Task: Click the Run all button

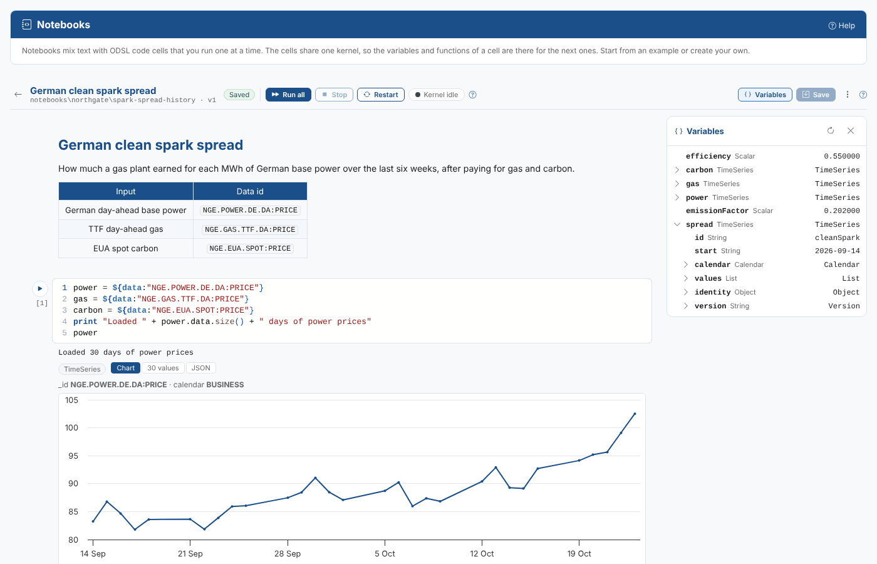Action: (x=288, y=95)
